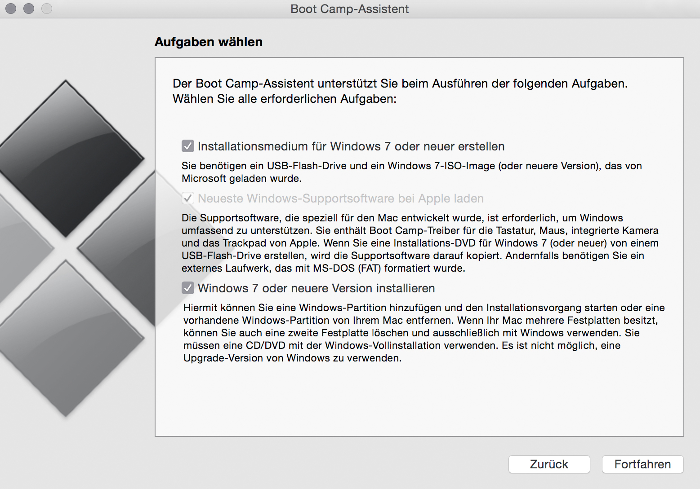700x489 pixels.
Task: Click the label 'Windows 7 oder neuere Version installieren'
Action: pos(317,288)
